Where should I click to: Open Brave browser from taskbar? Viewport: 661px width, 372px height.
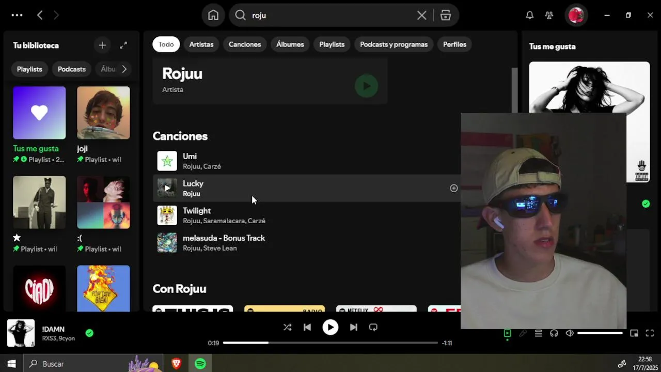[x=176, y=364]
